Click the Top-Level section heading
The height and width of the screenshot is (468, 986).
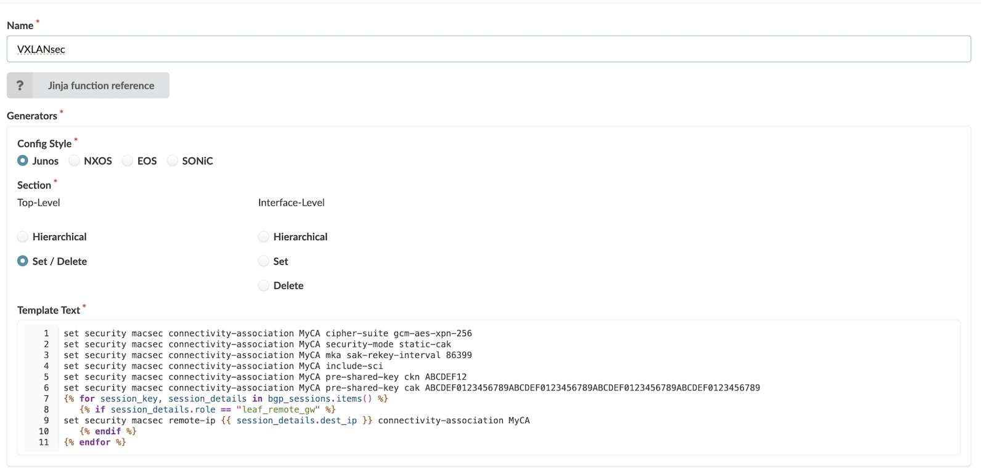pyautogui.click(x=39, y=203)
